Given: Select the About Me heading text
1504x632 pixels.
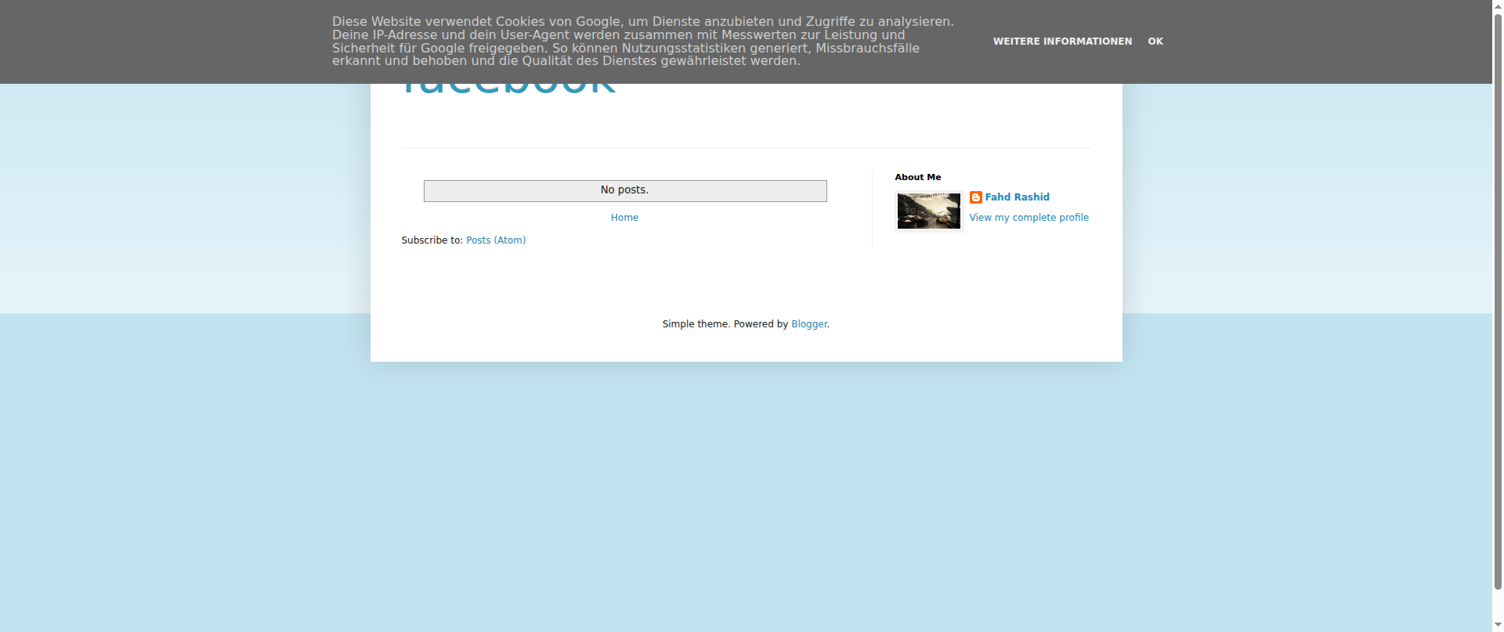Looking at the screenshot, I should [x=917, y=178].
